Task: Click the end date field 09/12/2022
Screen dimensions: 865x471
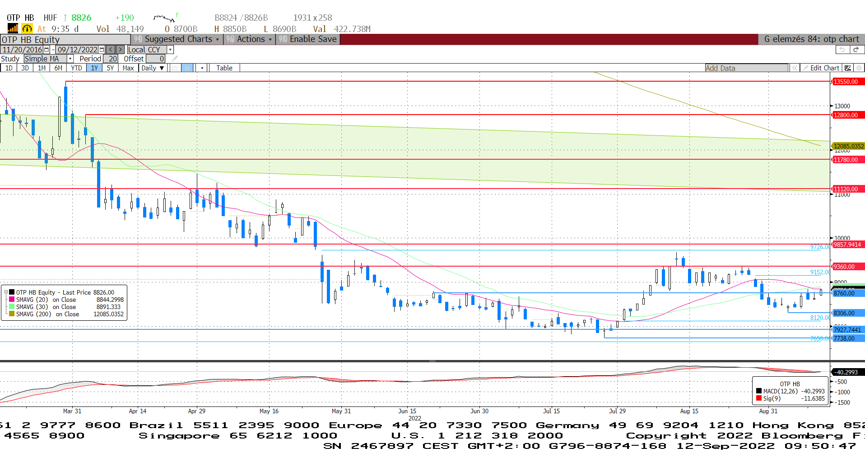Action: [x=78, y=50]
